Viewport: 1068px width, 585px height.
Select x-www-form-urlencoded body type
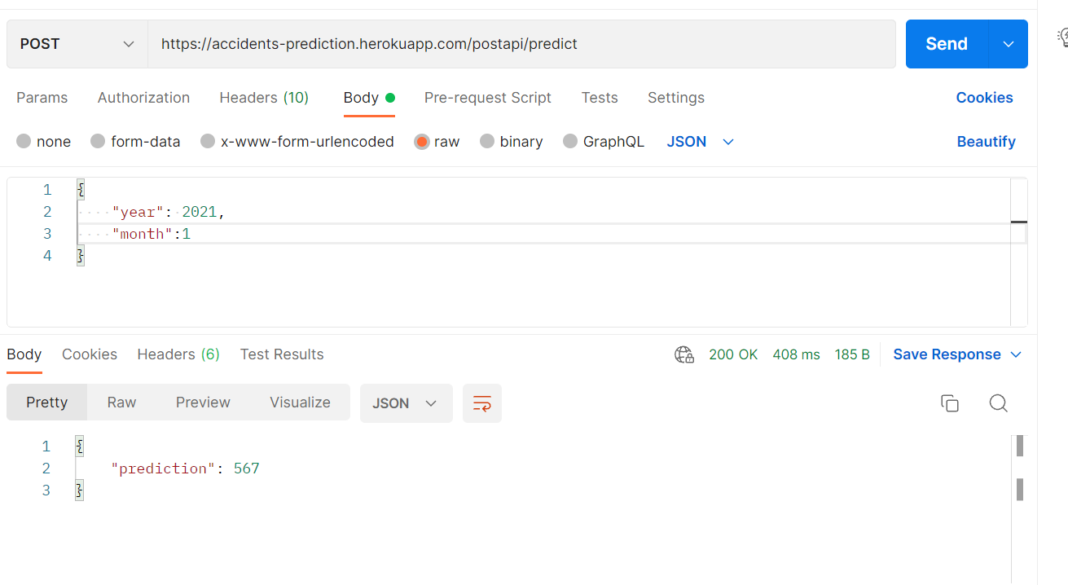[297, 142]
